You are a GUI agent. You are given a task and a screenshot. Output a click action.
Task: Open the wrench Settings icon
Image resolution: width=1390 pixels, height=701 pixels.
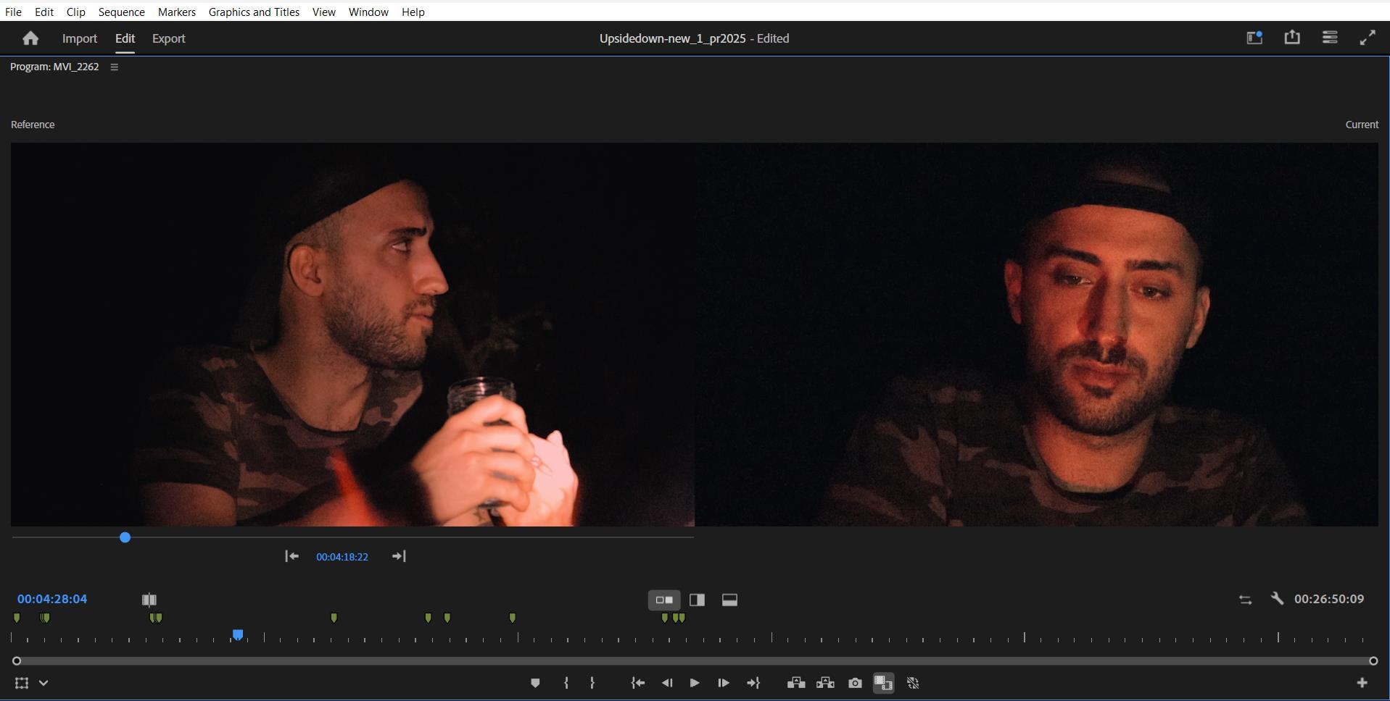click(1277, 599)
